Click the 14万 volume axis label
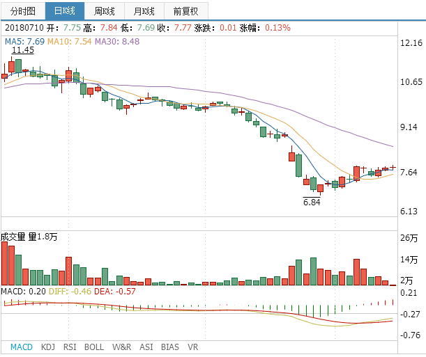 point(409,260)
